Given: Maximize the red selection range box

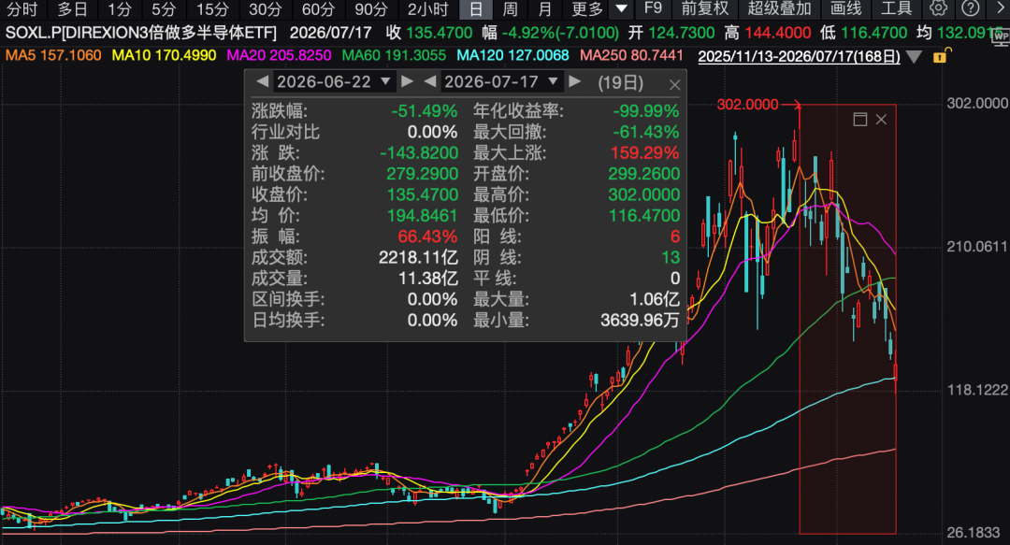Looking at the screenshot, I should click(860, 119).
